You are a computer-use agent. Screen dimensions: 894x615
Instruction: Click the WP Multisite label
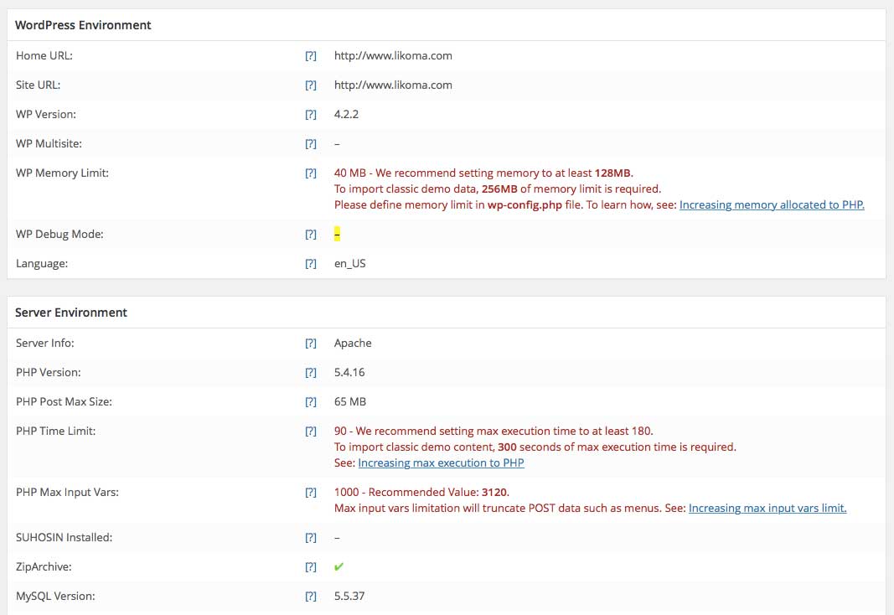point(49,143)
